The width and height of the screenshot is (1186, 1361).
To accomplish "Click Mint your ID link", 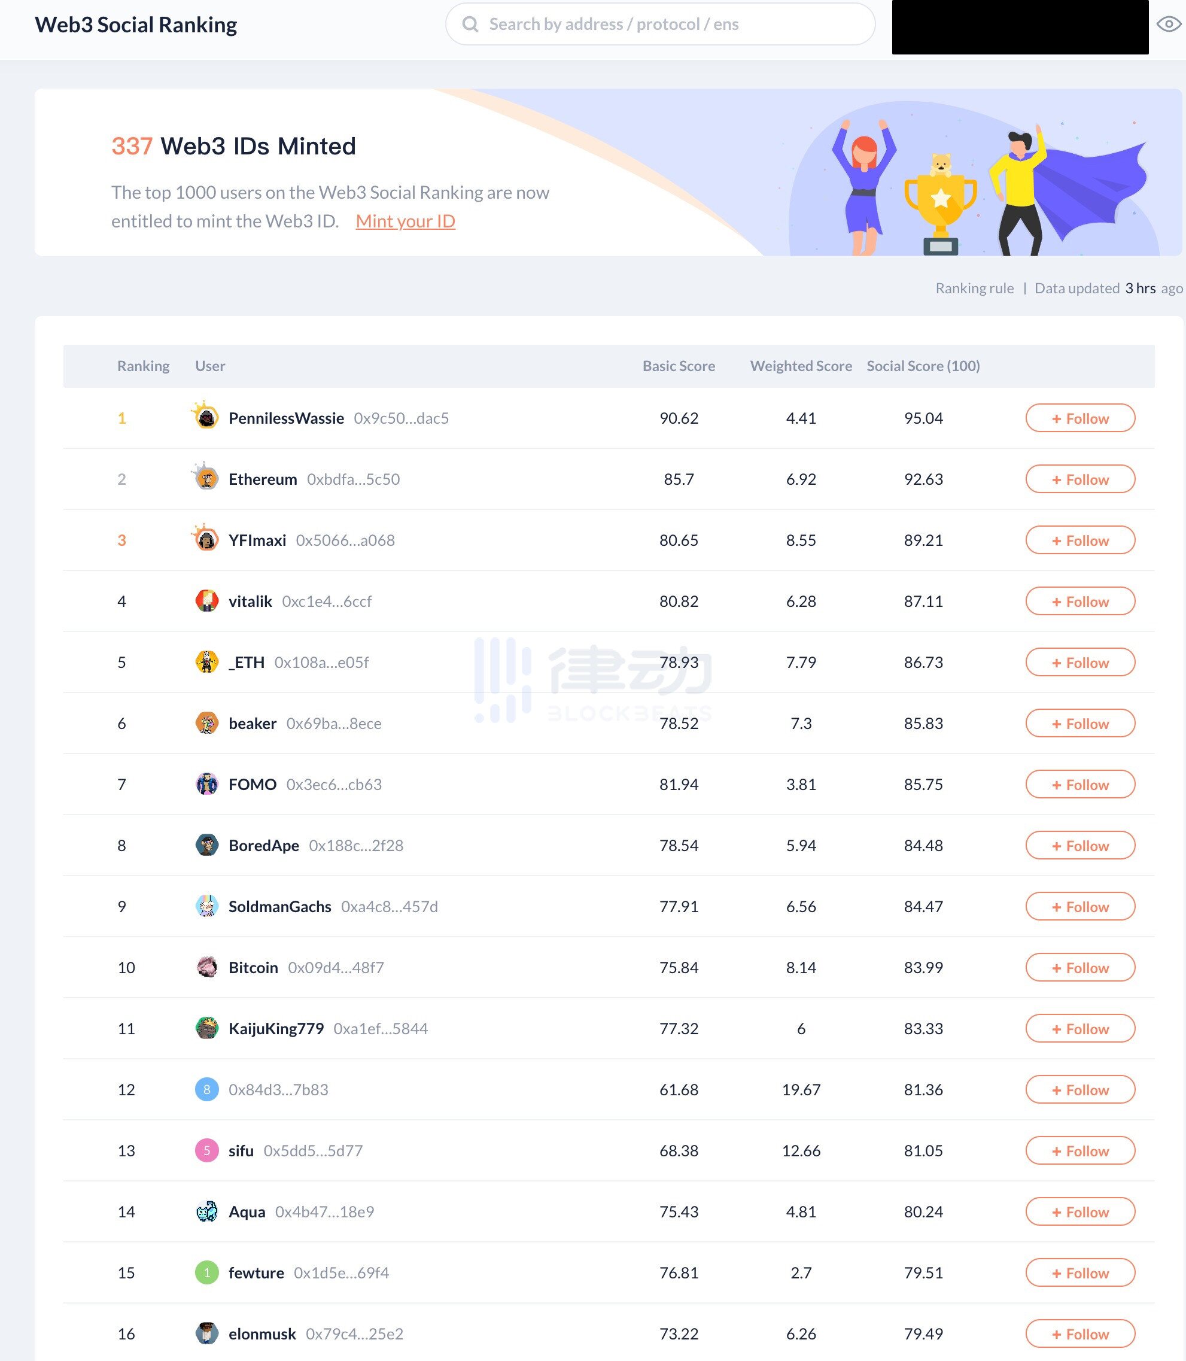I will click(405, 220).
